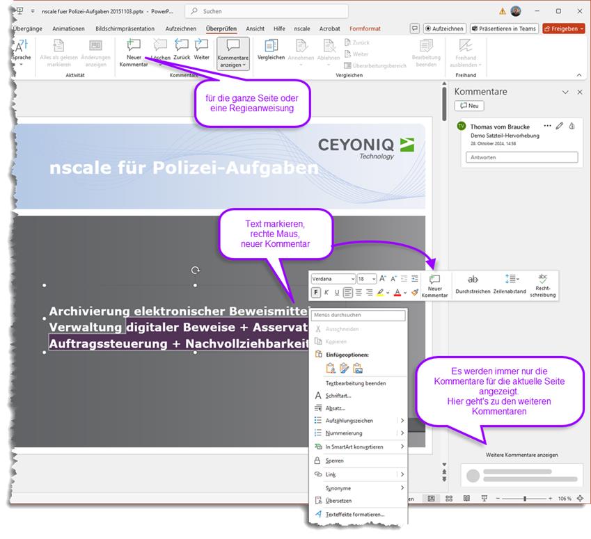Toggle left text alignment in mini toolbar
The width and height of the screenshot is (591, 539).
348,292
